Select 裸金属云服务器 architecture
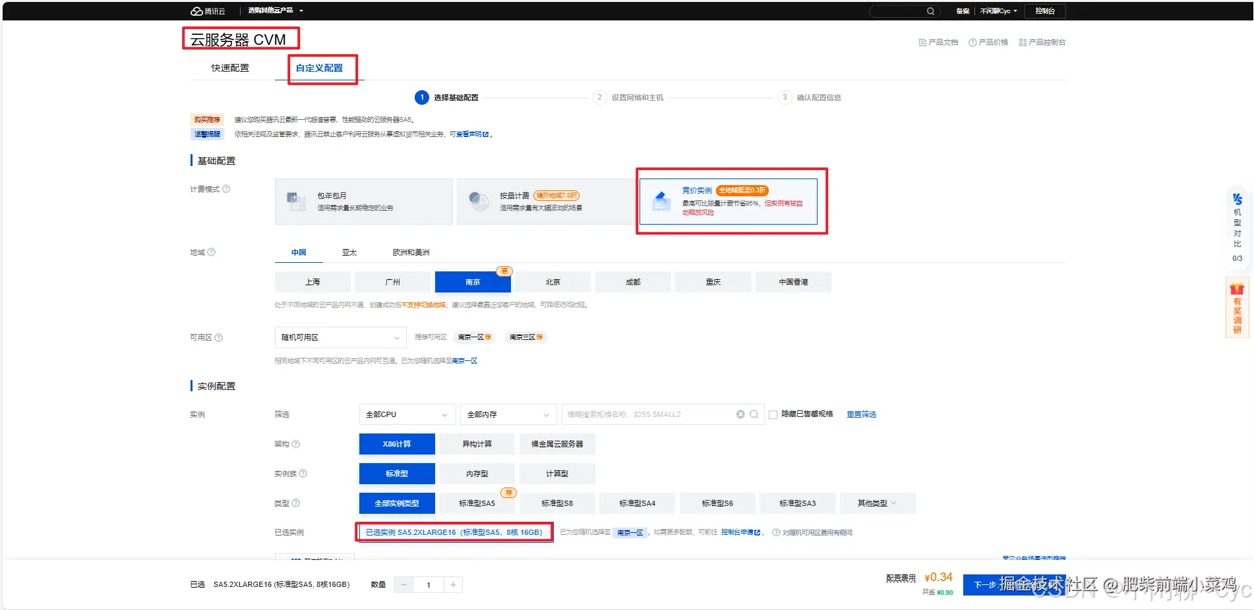Image resolution: width=1254 pixels, height=610 pixels. tap(557, 444)
